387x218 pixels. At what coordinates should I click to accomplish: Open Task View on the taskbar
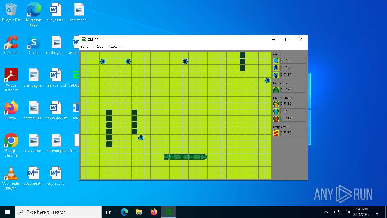click(x=109, y=212)
